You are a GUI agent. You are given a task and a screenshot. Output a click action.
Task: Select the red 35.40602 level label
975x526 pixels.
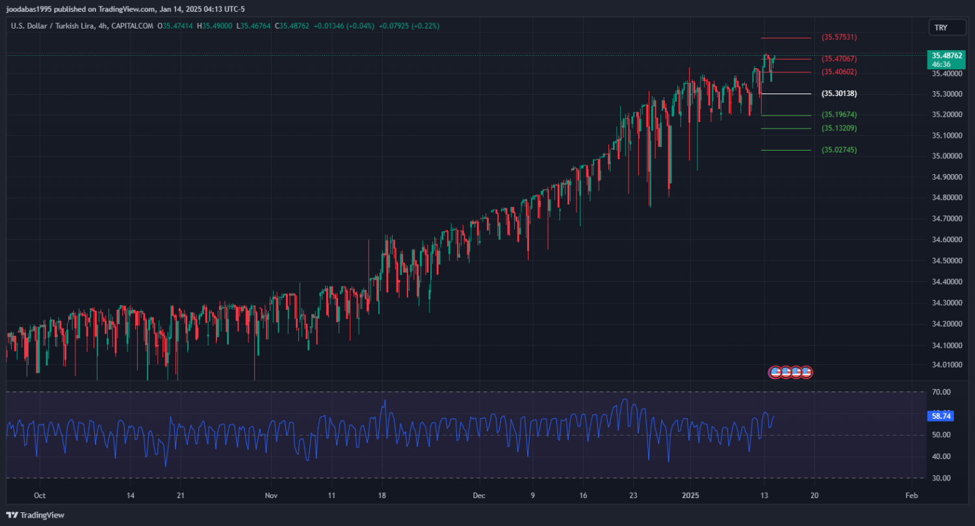pyautogui.click(x=839, y=72)
